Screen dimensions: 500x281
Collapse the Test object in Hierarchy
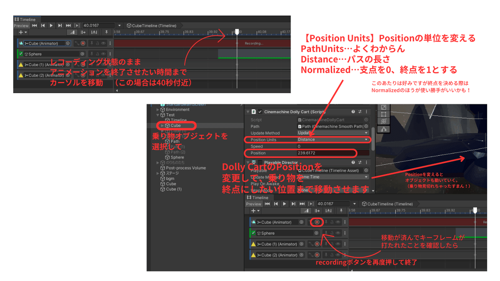coord(158,115)
